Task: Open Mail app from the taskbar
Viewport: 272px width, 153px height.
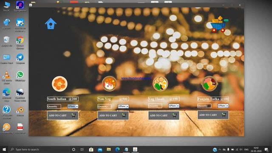Action: click(x=100, y=149)
